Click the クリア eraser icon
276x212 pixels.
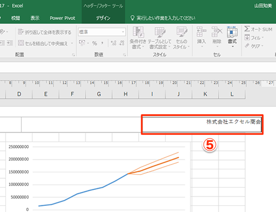tap(247, 46)
